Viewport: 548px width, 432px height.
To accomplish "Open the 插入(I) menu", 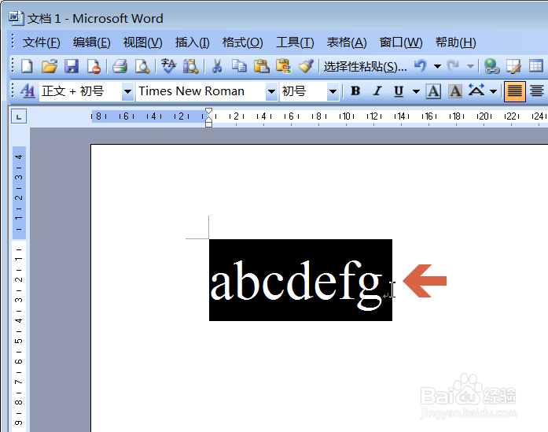I will pos(192,42).
